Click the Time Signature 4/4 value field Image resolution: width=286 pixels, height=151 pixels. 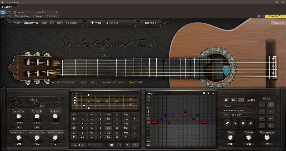[267, 144]
